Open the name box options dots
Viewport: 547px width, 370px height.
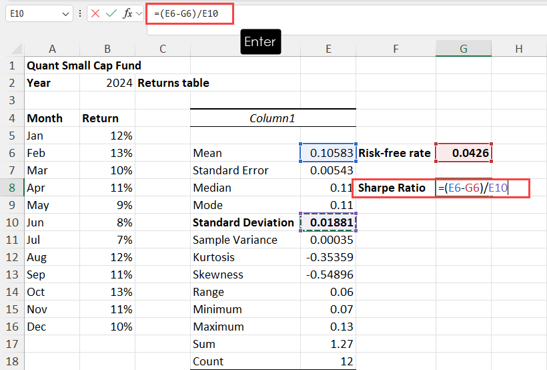tap(80, 13)
